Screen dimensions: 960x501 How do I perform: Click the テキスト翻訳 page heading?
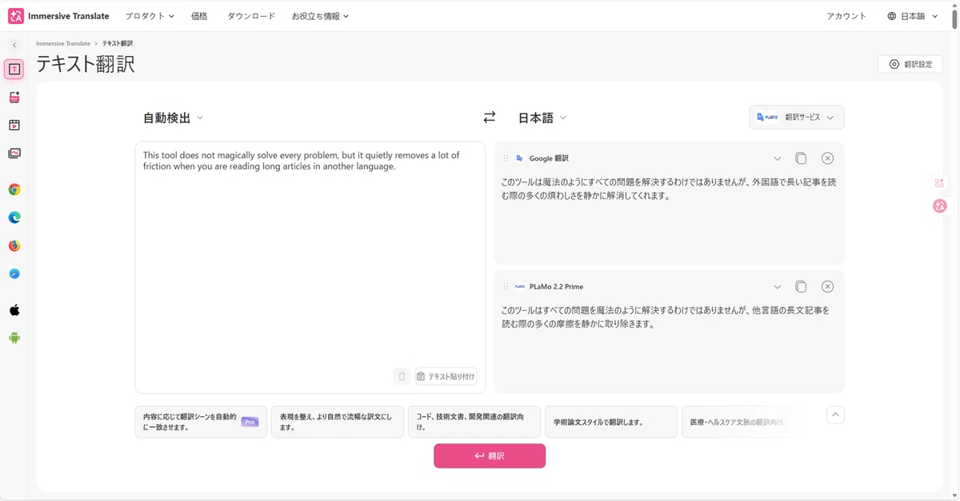point(86,65)
